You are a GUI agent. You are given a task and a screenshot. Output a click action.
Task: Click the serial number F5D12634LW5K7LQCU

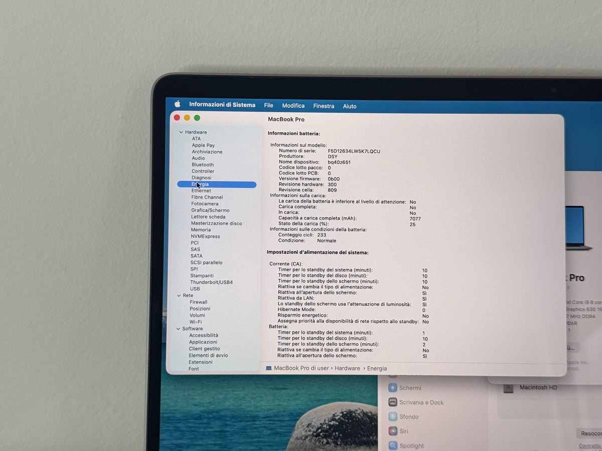tap(354, 151)
